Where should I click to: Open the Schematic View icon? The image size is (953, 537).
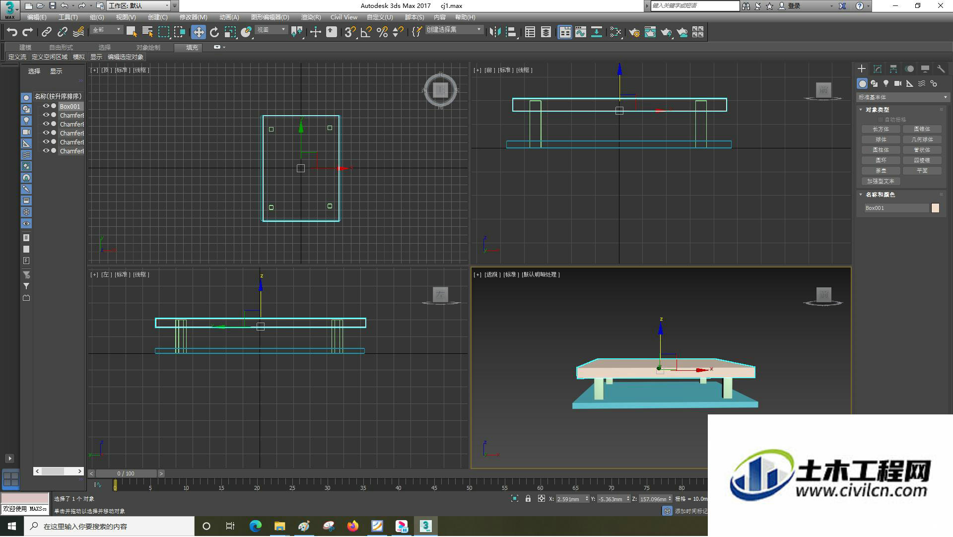click(597, 32)
